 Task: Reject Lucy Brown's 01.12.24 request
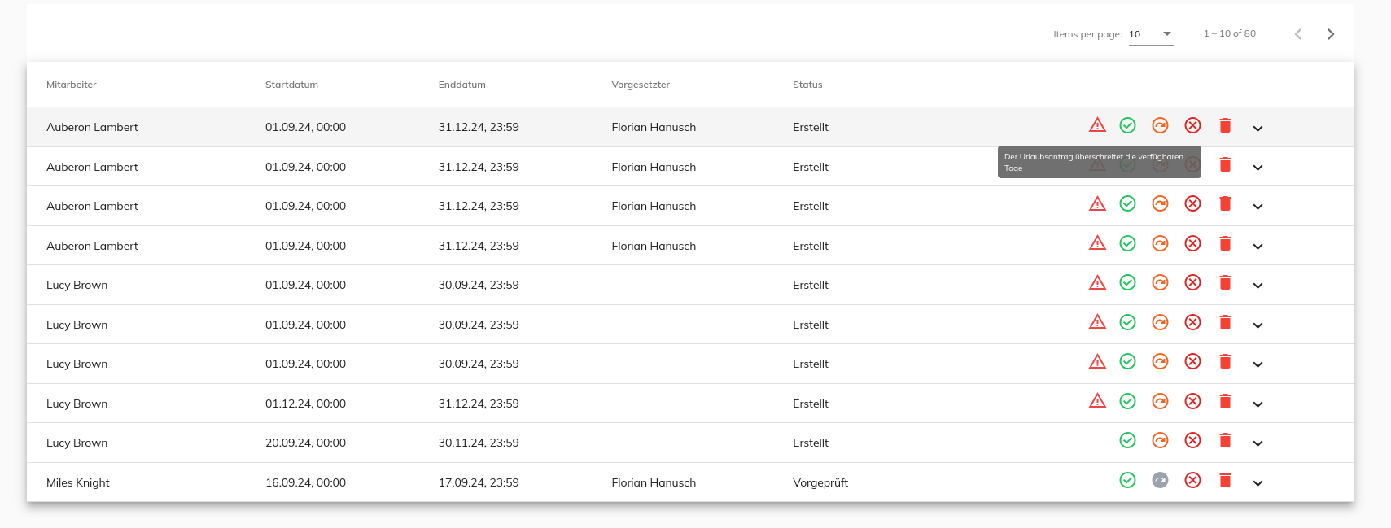[x=1192, y=401]
